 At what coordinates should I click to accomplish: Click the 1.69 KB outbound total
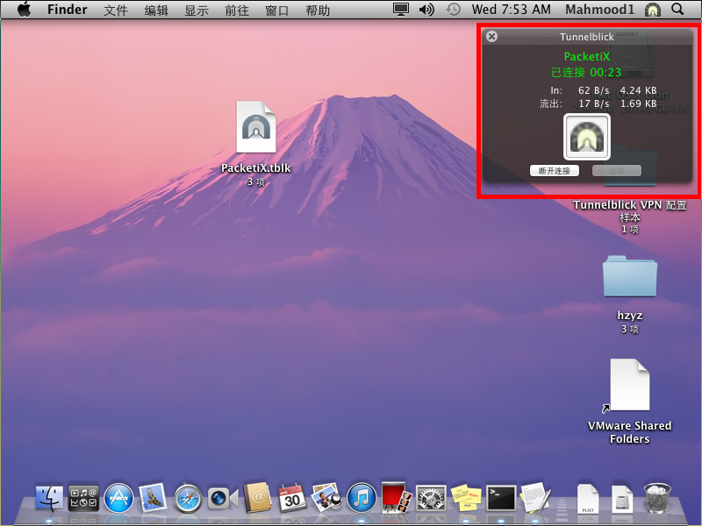click(638, 103)
